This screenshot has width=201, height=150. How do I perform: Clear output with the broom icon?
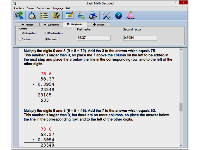point(70,16)
